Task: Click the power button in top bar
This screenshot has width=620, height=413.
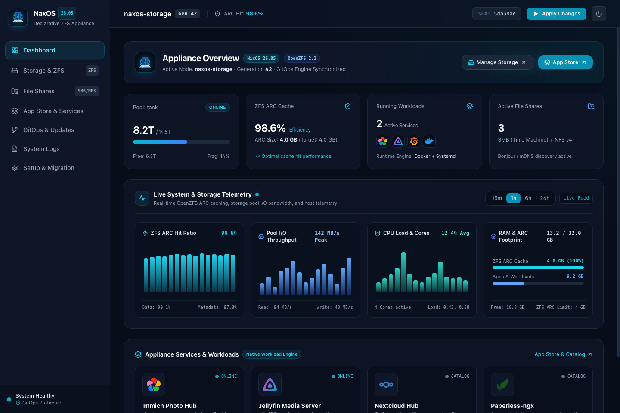Action: 599,14
